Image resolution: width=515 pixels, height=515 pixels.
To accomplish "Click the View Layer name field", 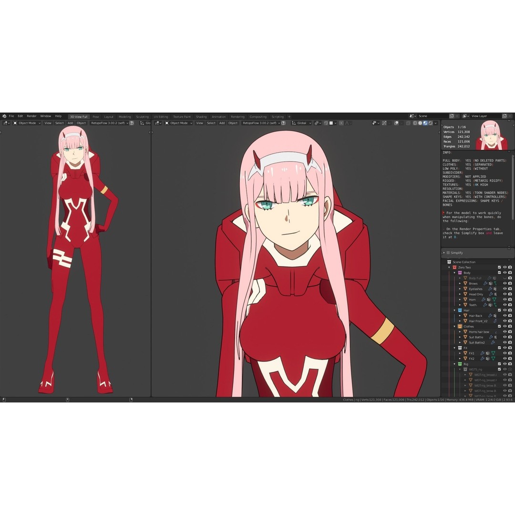I will [x=486, y=116].
